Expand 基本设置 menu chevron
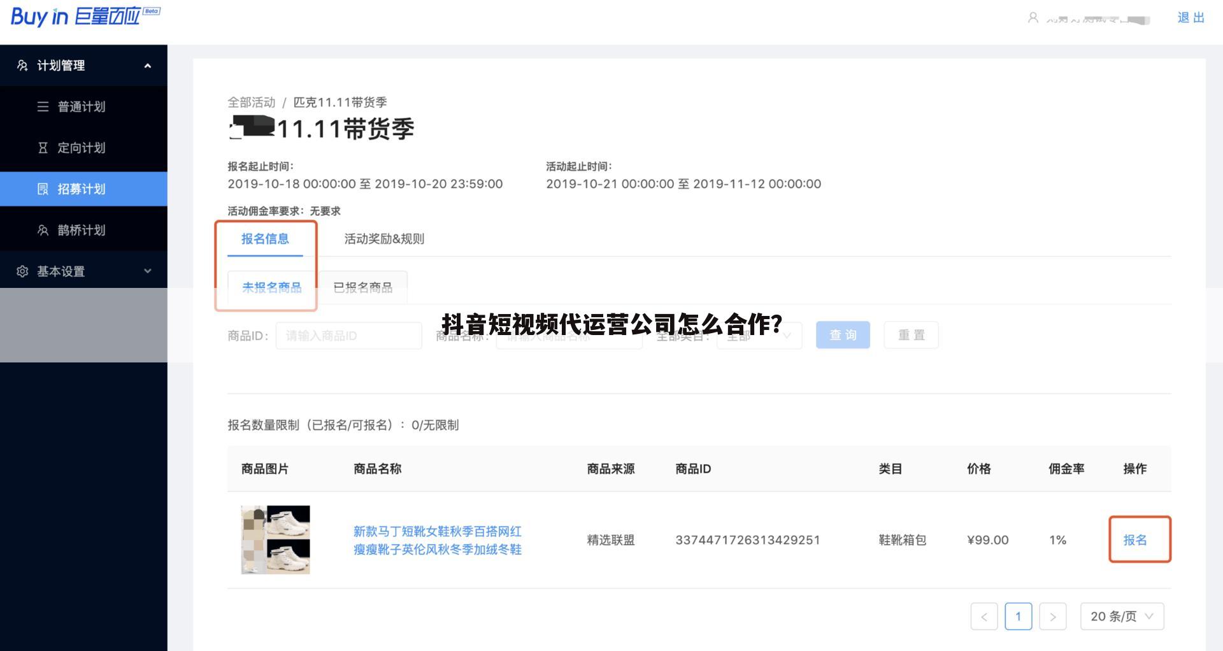Image resolution: width=1223 pixels, height=651 pixels. [x=148, y=271]
